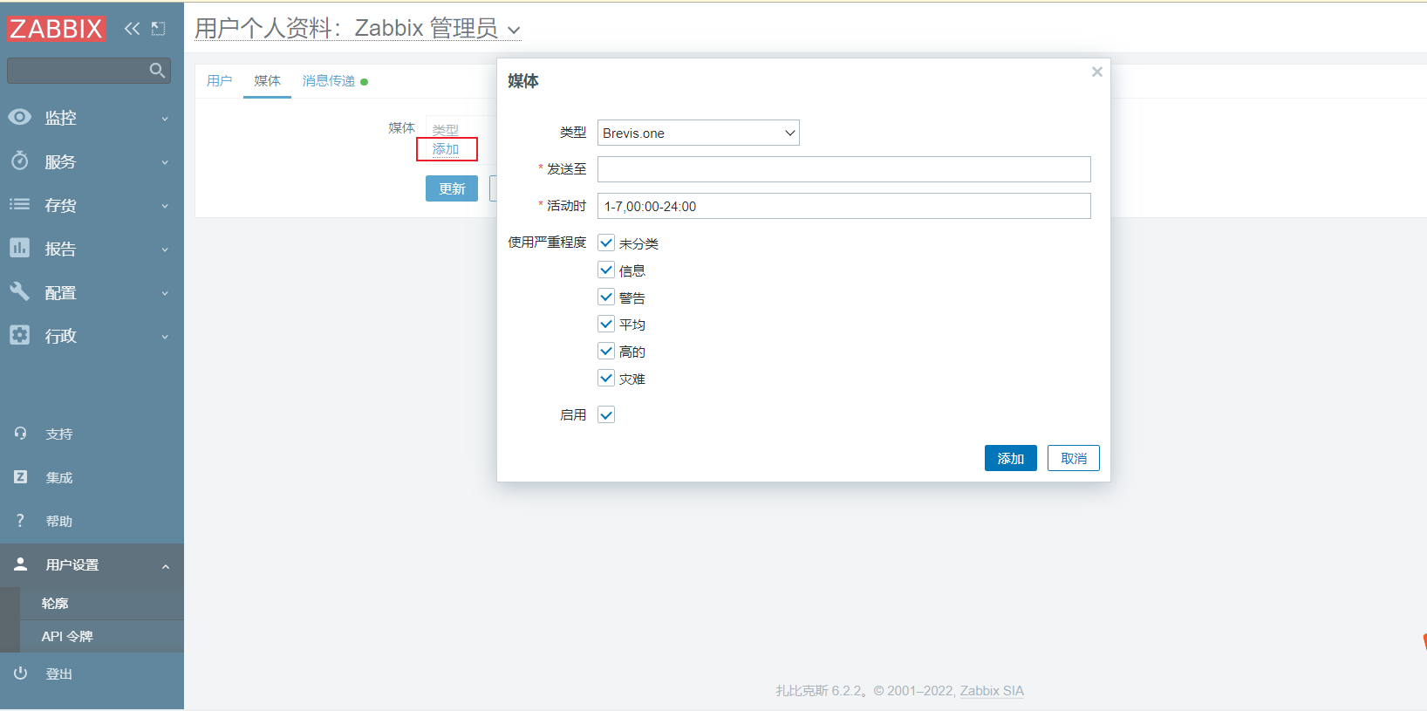Toggle the 灾难 severity checkbox
Screen dimensions: 1427x711
click(x=606, y=378)
